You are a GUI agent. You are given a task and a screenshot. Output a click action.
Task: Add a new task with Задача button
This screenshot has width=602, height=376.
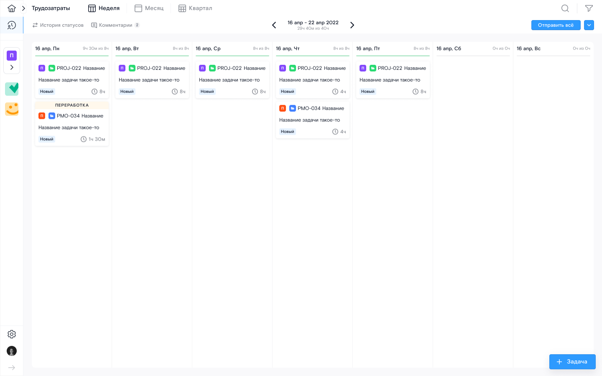coord(572,362)
